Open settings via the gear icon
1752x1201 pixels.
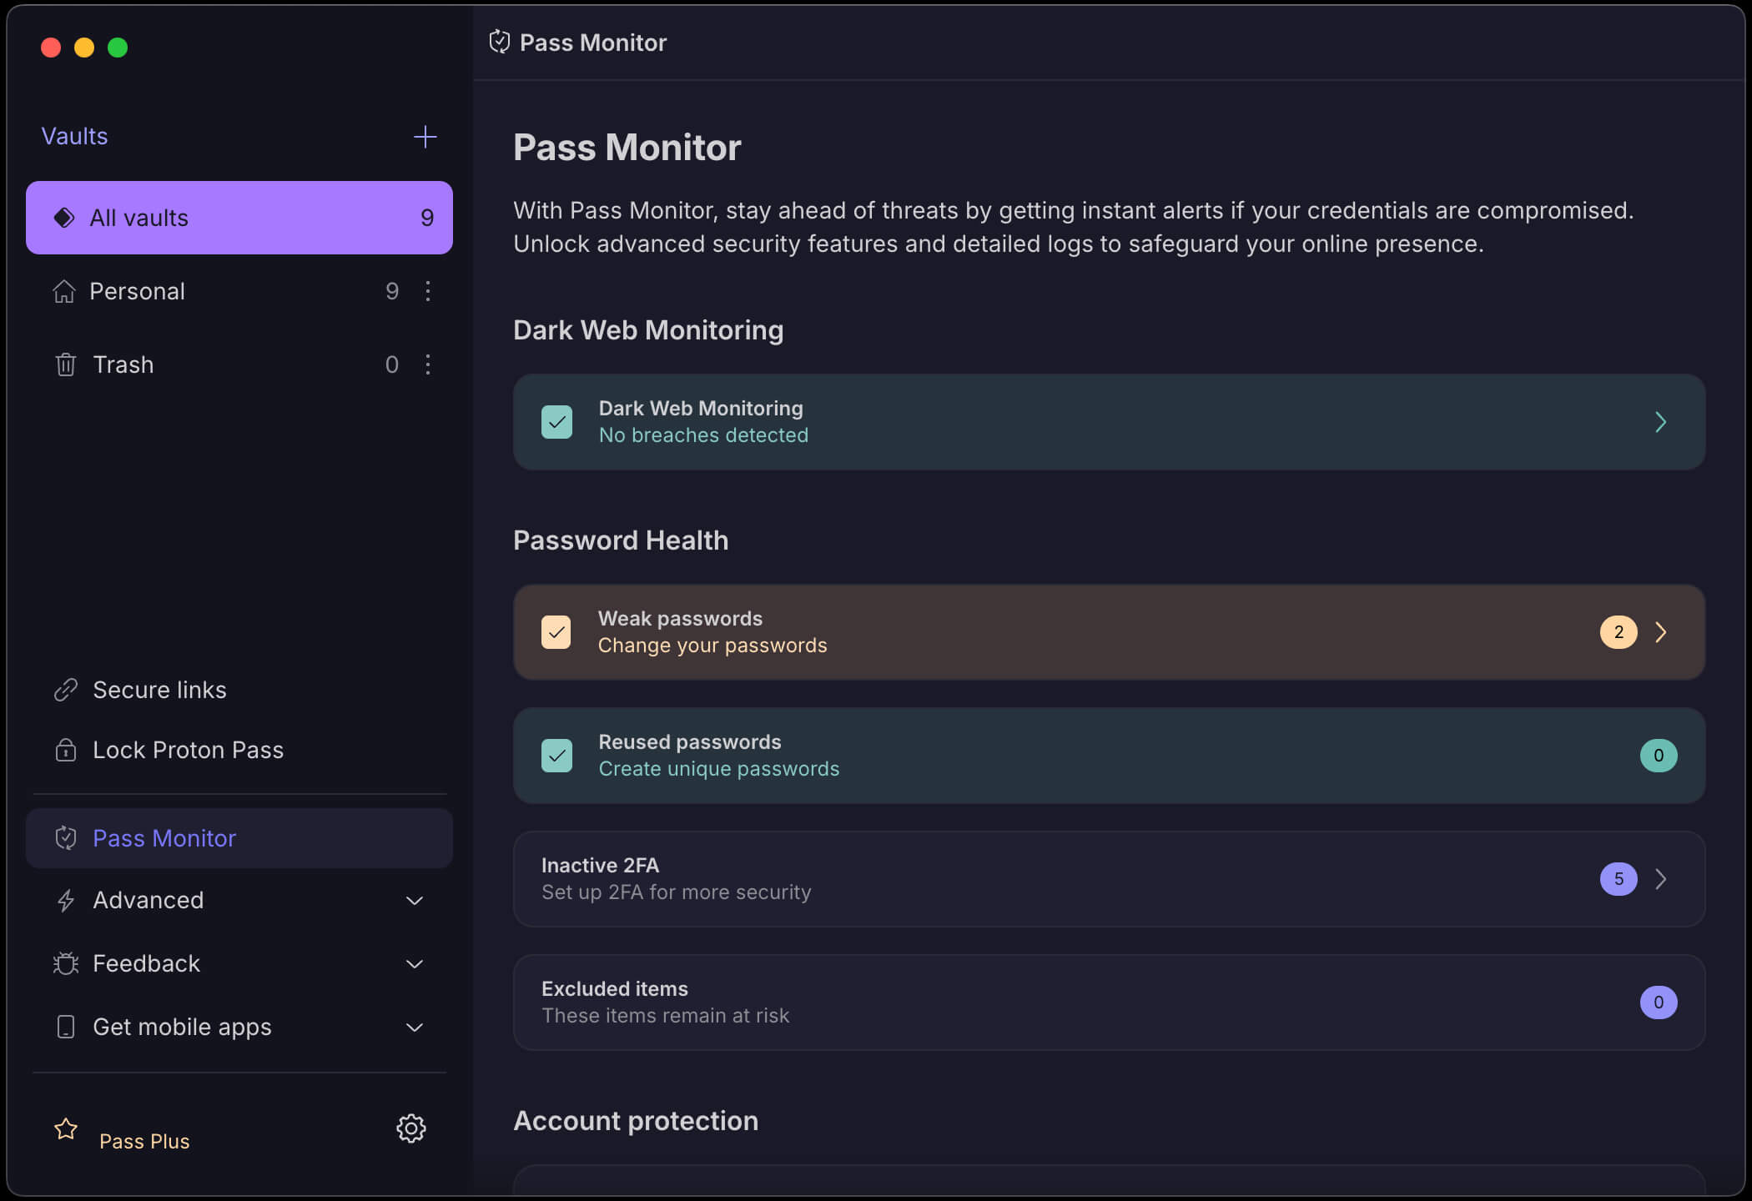click(410, 1128)
